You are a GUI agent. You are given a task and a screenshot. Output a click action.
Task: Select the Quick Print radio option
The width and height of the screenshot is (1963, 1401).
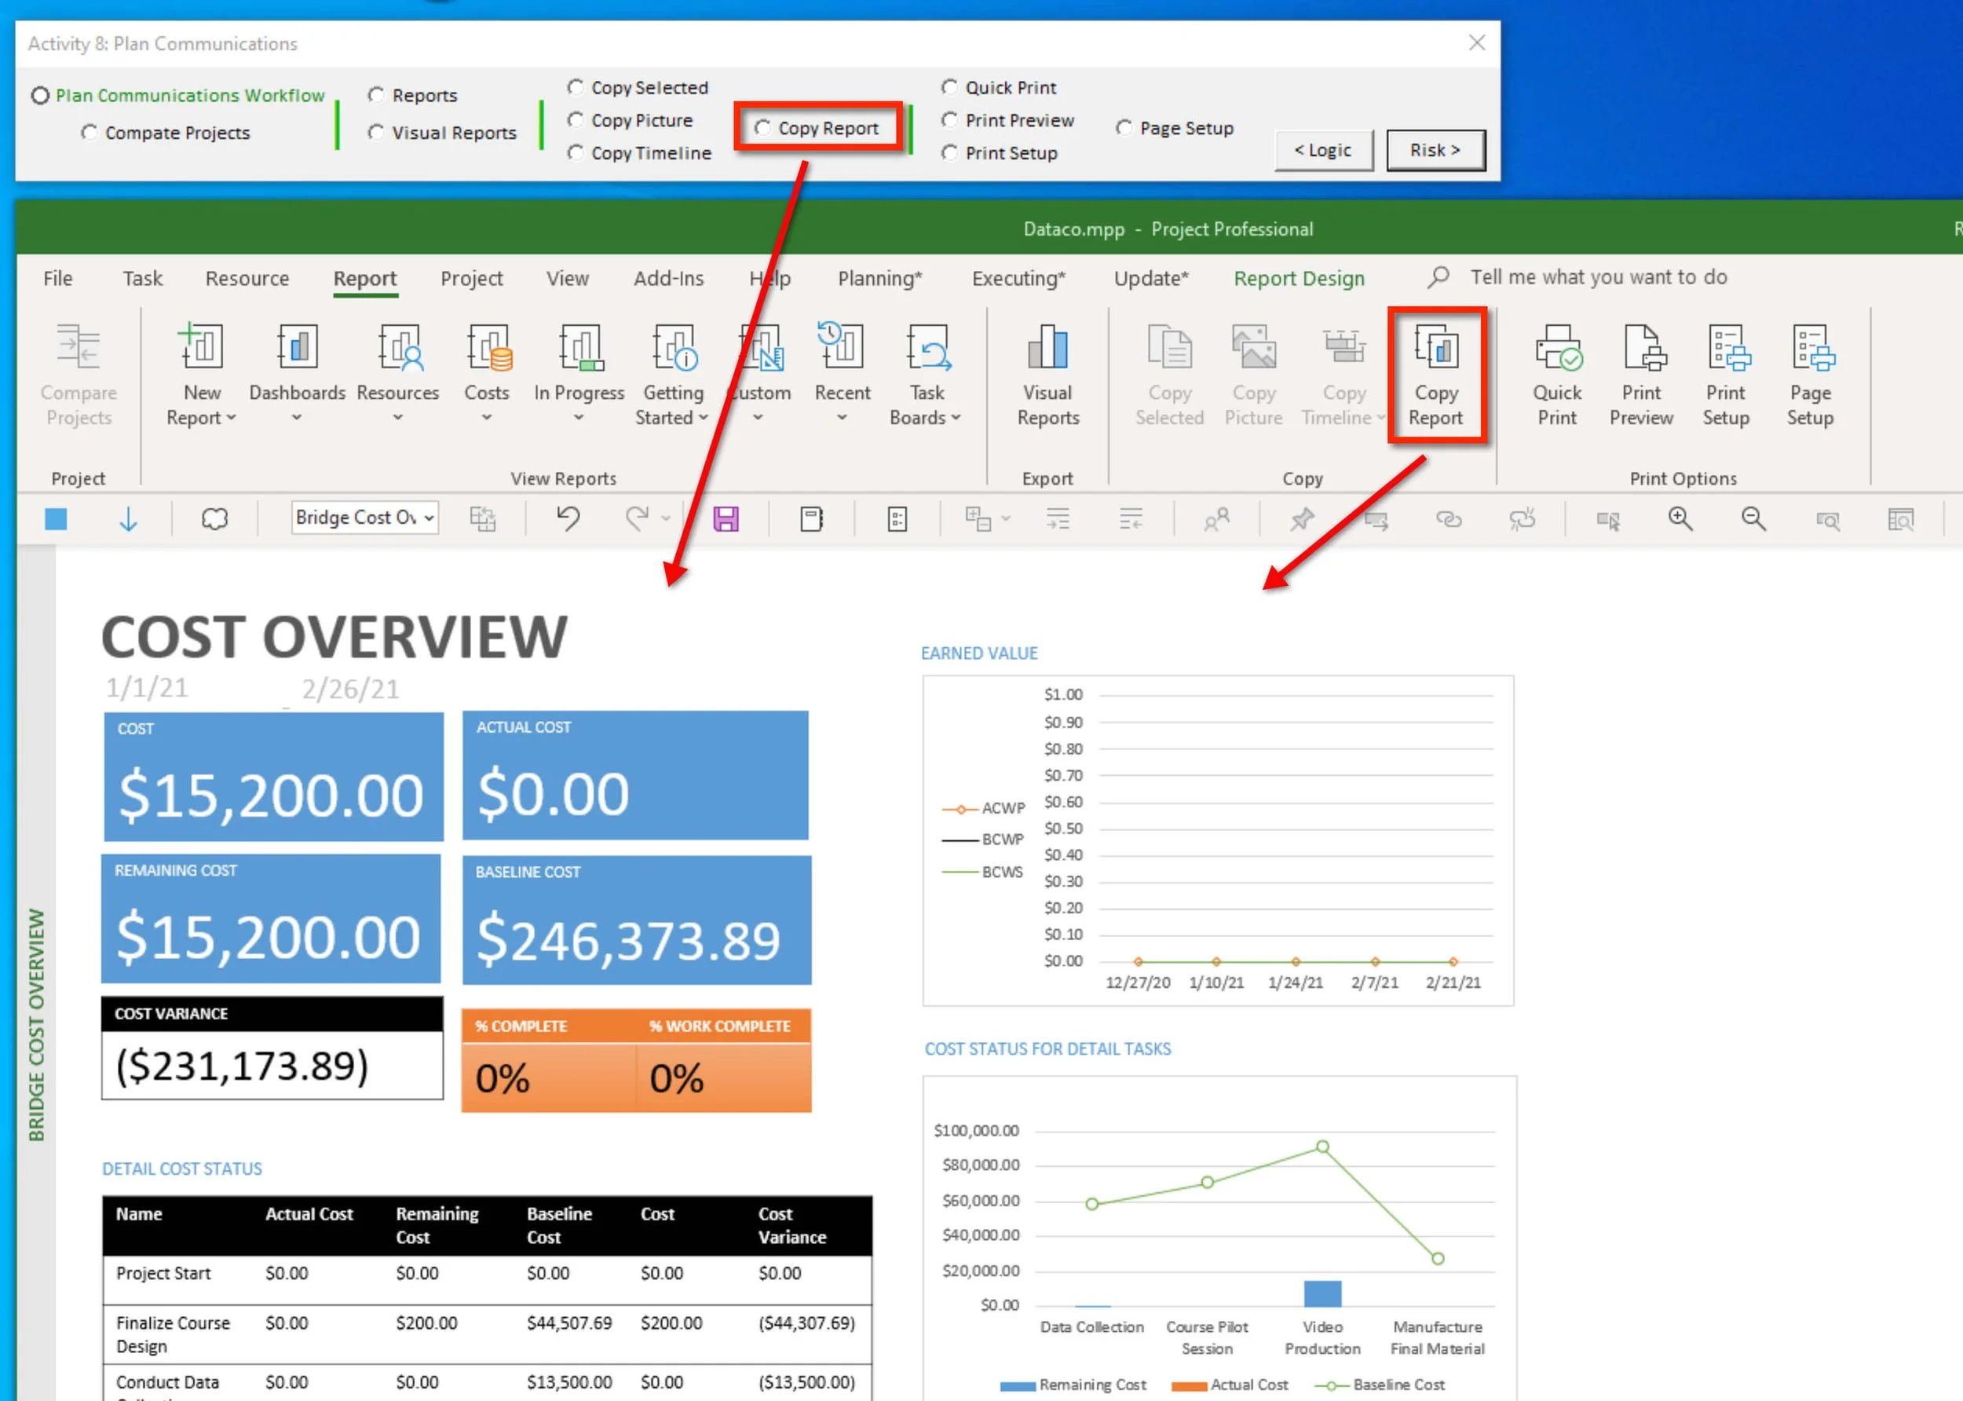[x=949, y=88]
